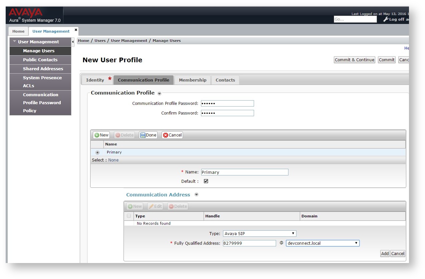This screenshot has width=425, height=279.
Task: Click the Avaya logo in header
Action: click(26, 13)
